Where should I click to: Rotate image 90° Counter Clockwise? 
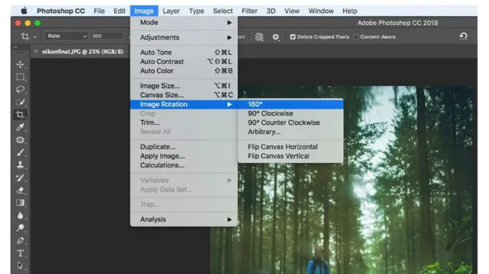click(290, 122)
